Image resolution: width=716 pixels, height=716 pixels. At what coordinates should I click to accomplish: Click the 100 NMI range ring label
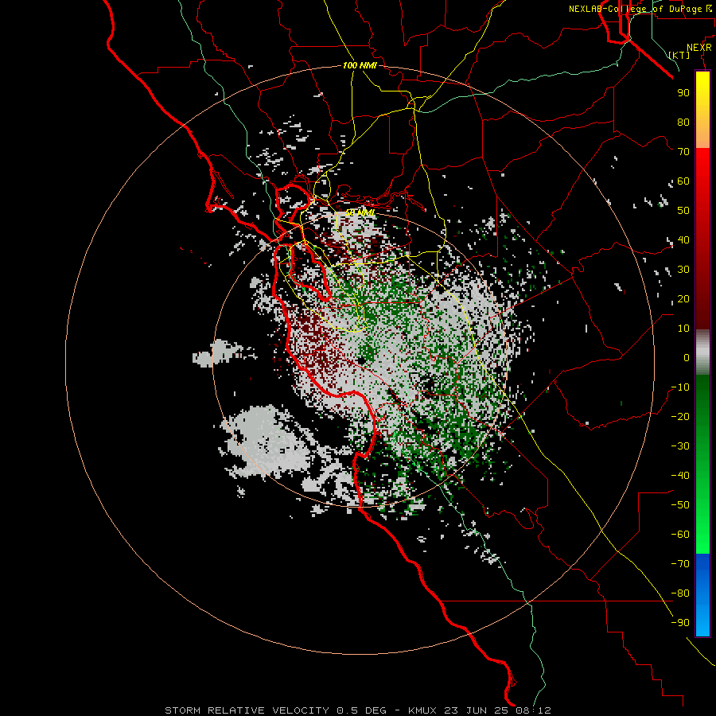[360, 65]
